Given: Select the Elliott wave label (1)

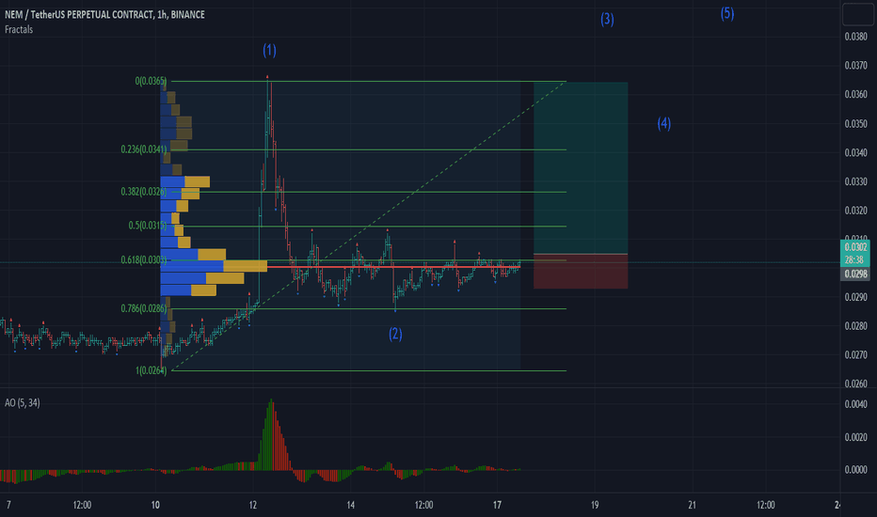Looking at the screenshot, I should (269, 51).
